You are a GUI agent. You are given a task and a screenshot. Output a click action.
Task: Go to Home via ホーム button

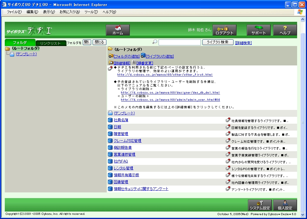click(x=118, y=30)
